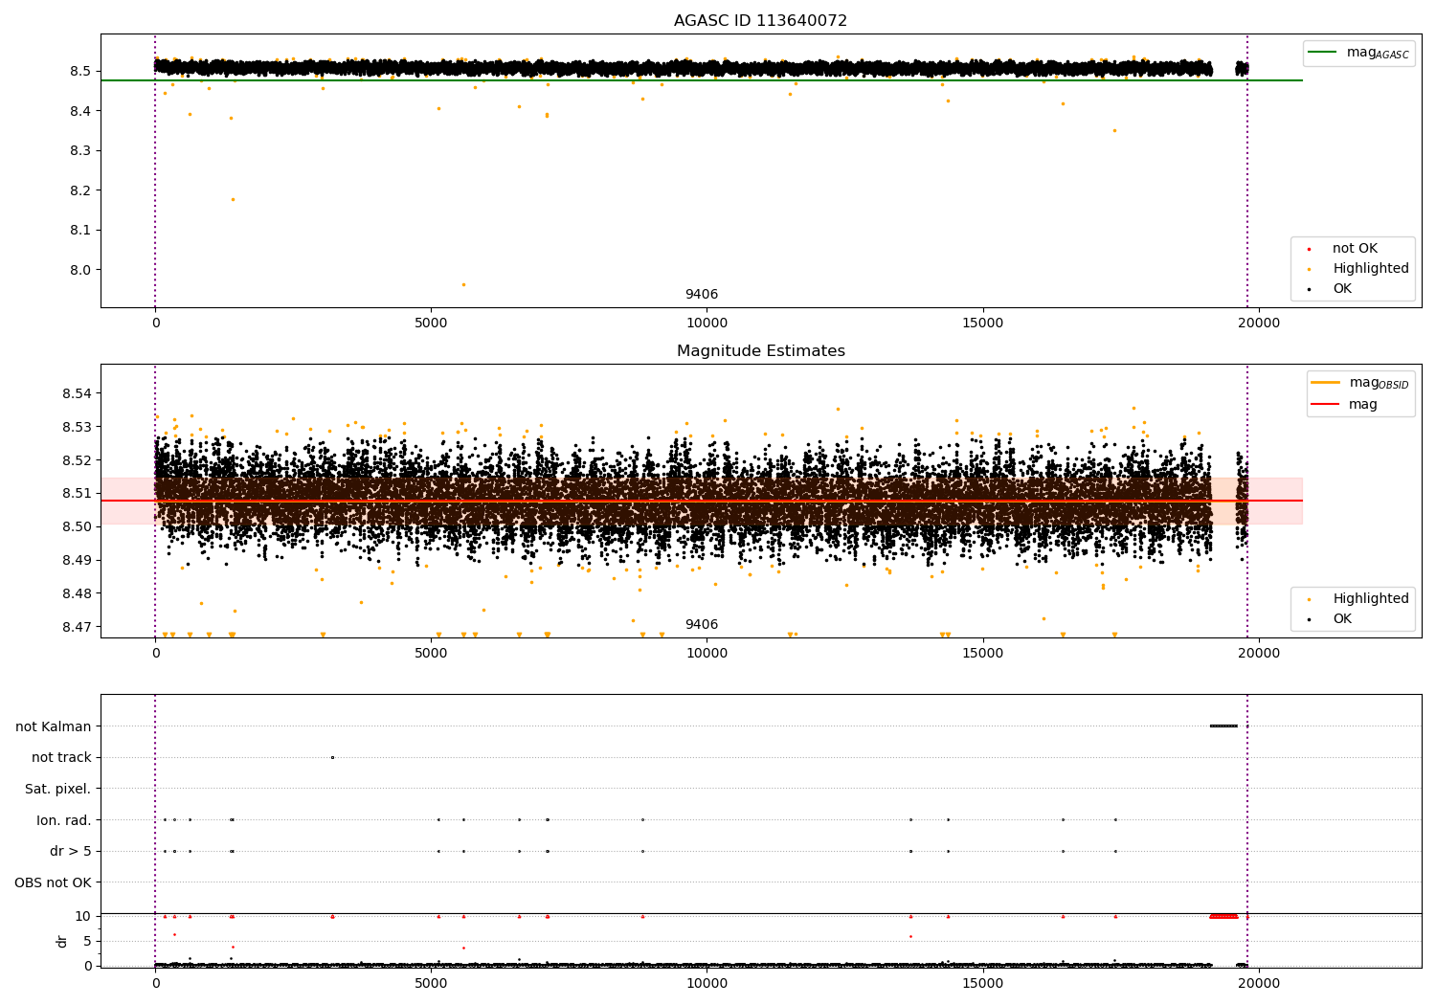Viewport: 1436px width, 1005px height.
Task: Click the 20000 x-tick under the Magnitude Estimates plot
Action: [1258, 654]
